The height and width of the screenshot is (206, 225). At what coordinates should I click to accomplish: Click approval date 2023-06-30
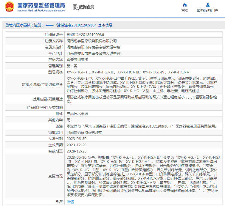click(77, 139)
